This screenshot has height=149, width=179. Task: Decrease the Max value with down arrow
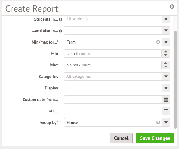pos(166,67)
